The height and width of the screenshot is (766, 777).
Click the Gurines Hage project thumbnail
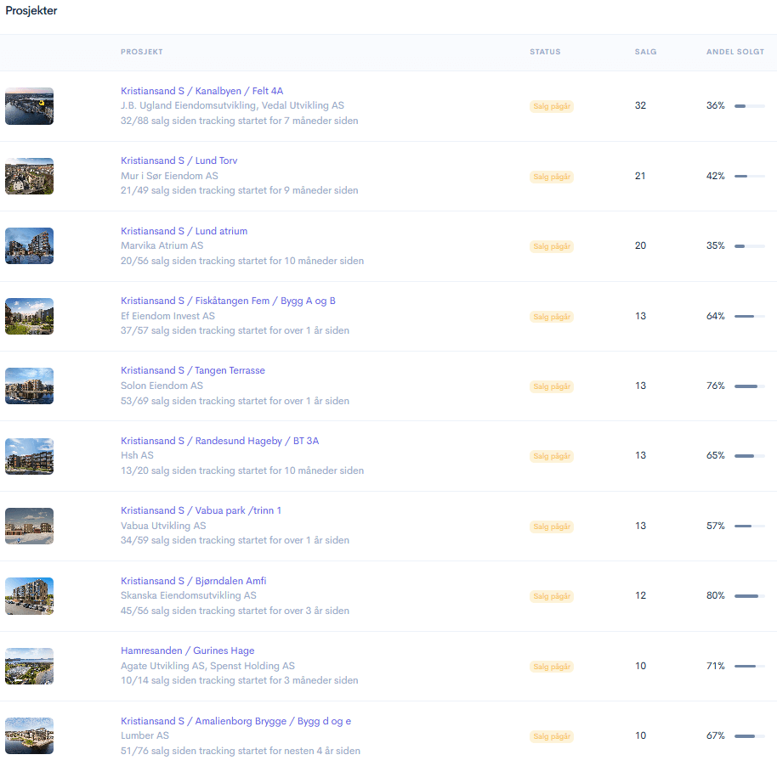pos(29,667)
